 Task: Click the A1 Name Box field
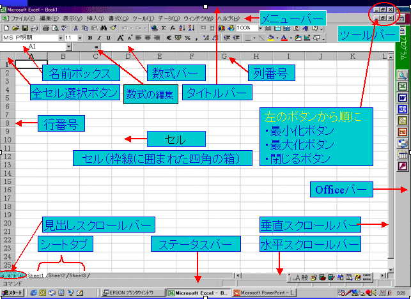coord(32,47)
